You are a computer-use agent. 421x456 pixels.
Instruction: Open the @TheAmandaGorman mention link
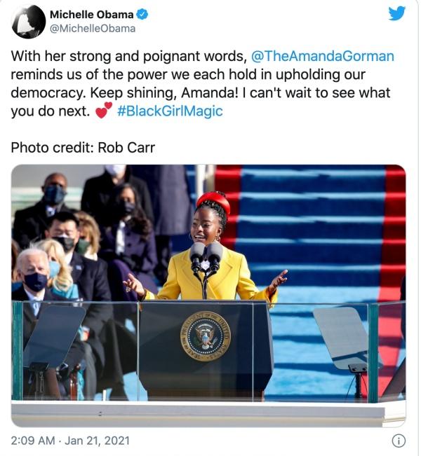click(322, 56)
